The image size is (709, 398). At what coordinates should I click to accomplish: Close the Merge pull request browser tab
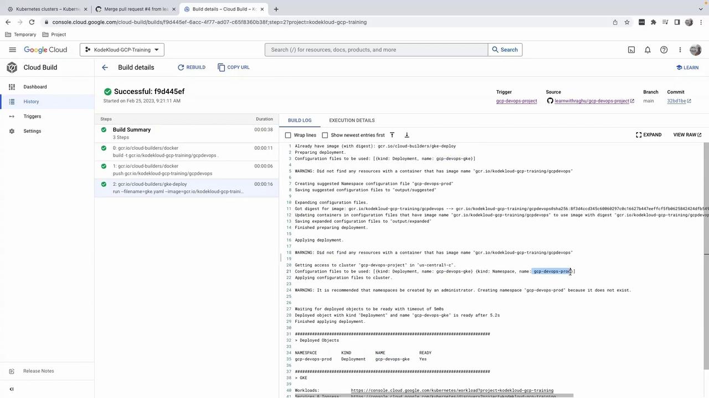click(x=174, y=9)
